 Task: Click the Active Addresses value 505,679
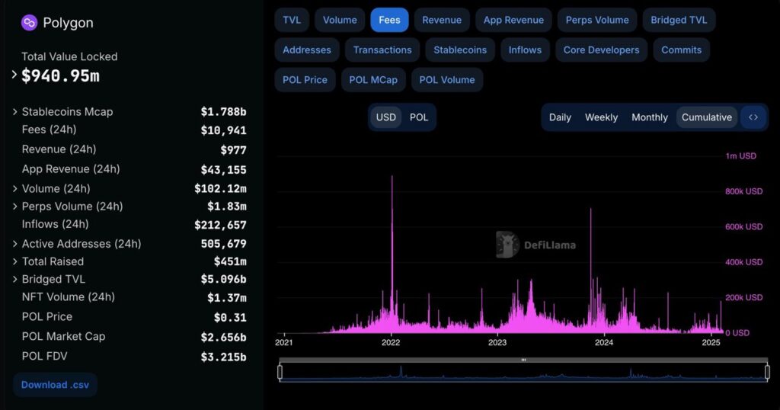click(x=223, y=244)
